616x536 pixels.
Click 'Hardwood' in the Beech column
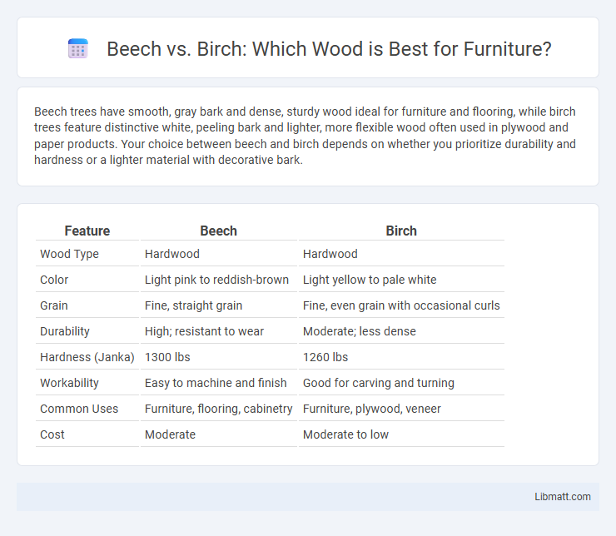(172, 254)
